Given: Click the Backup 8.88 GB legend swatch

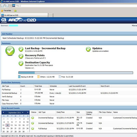Looking at the screenshot, I should click(20, 77).
